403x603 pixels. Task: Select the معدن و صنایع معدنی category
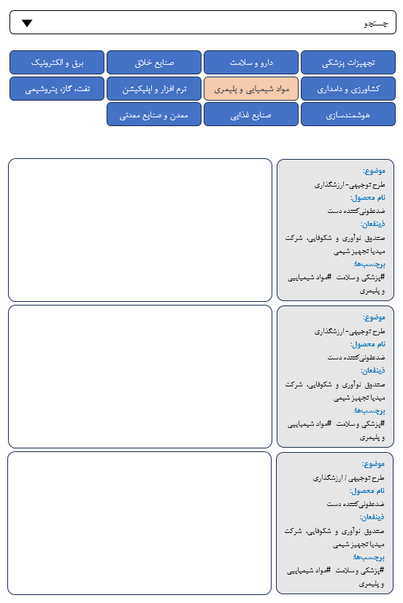[x=154, y=114]
